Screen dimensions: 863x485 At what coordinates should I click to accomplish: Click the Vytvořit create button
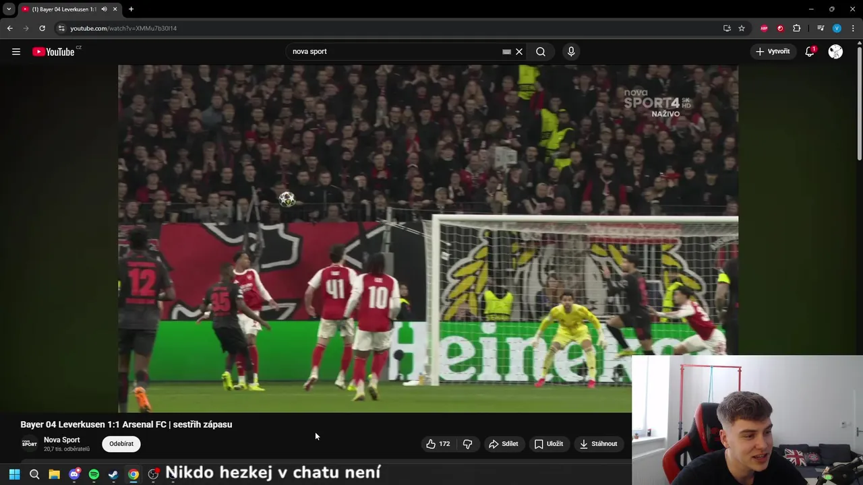[773, 52]
